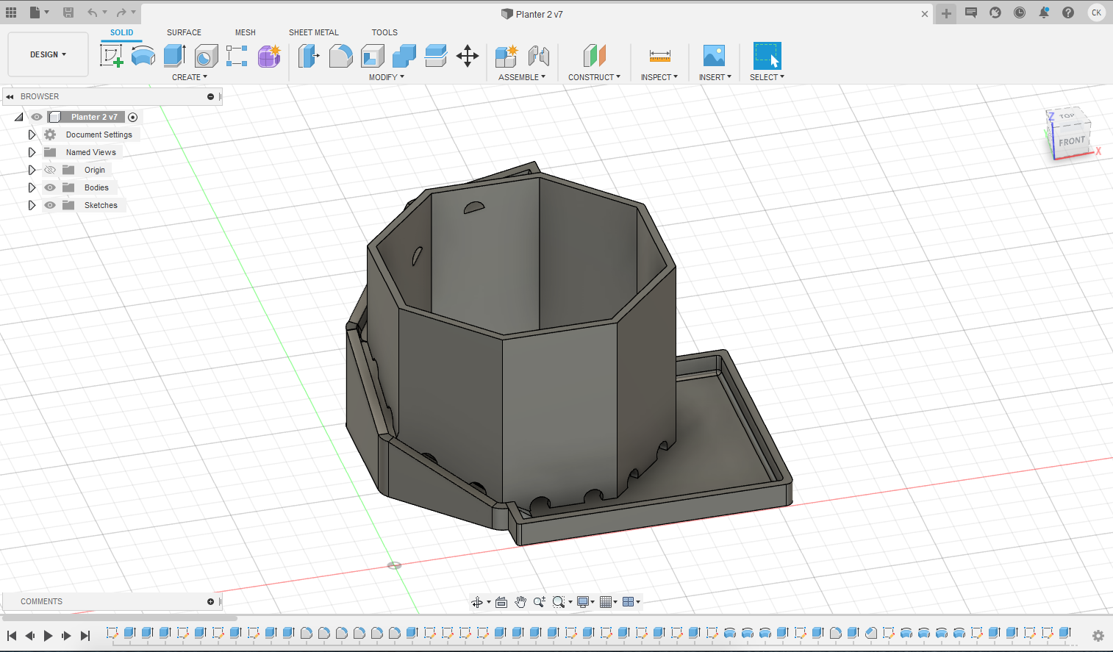Image resolution: width=1113 pixels, height=652 pixels.
Task: Expand the Named Views folder
Action: point(32,152)
